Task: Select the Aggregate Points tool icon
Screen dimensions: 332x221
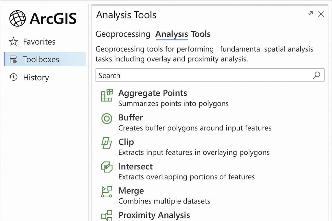Action: pos(107,95)
